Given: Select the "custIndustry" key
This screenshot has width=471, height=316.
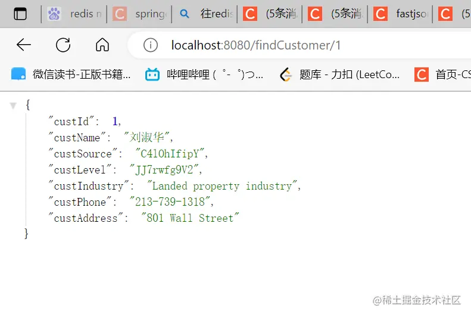Looking at the screenshot, I should click(89, 186).
